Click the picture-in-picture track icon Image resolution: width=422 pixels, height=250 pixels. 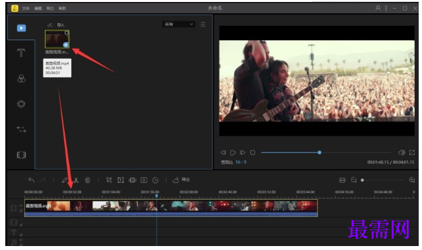[x=14, y=222]
